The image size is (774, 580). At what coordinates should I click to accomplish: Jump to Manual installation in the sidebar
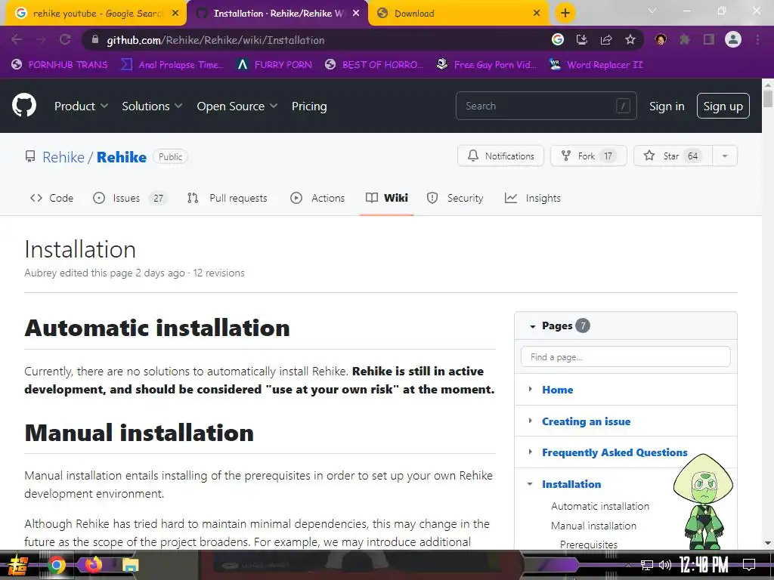[593, 526]
